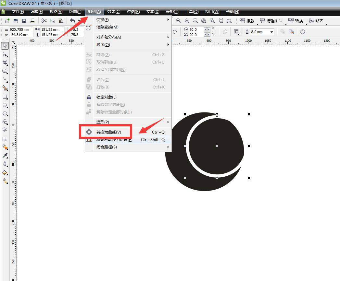340x281 pixels.
Task: Select the Interactive Fill tool
Action: tap(5, 181)
